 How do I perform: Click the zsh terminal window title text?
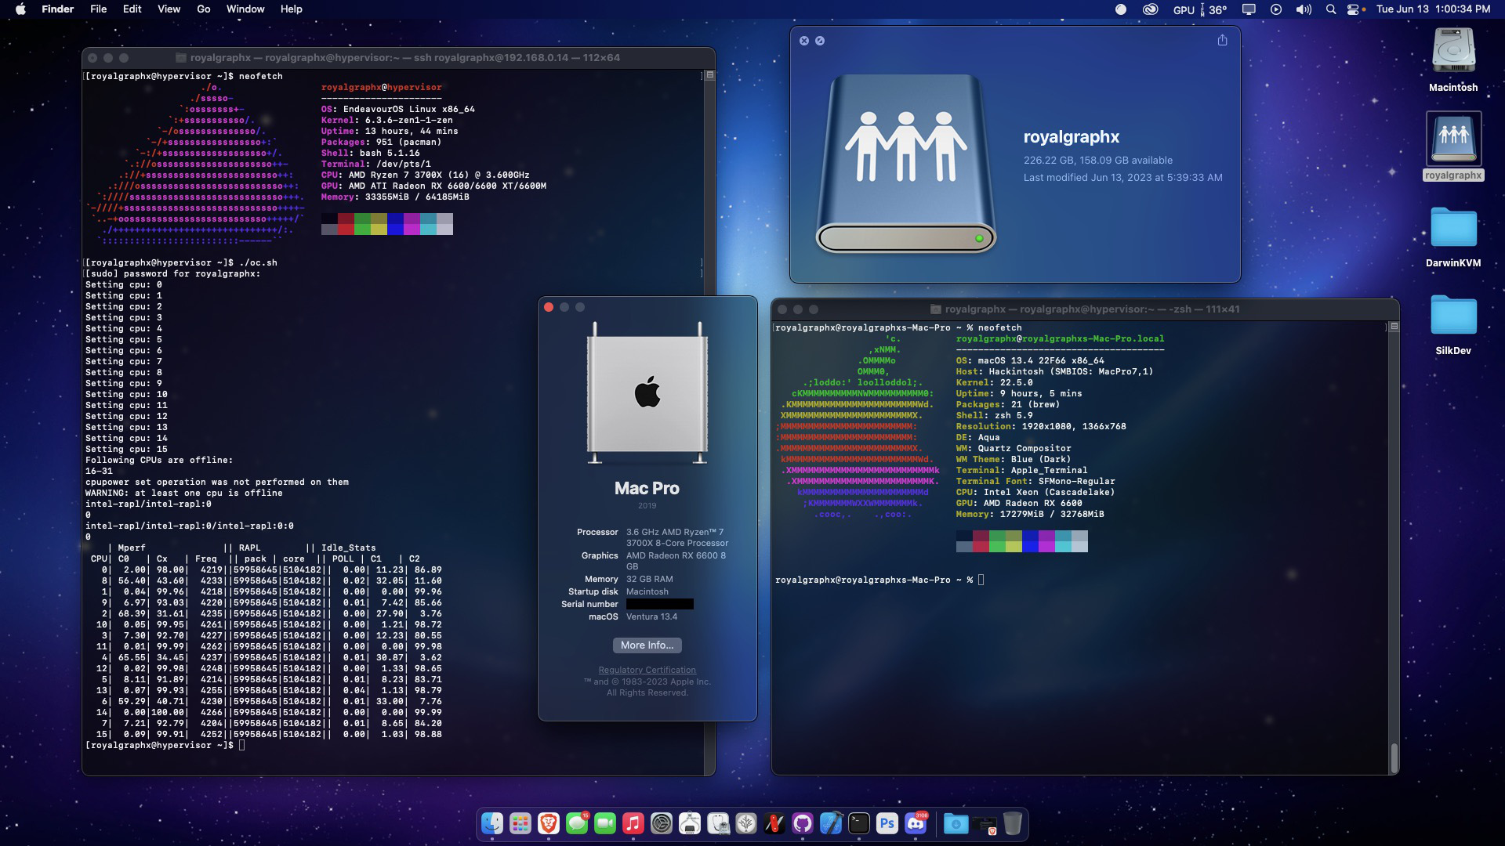pos(1092,309)
